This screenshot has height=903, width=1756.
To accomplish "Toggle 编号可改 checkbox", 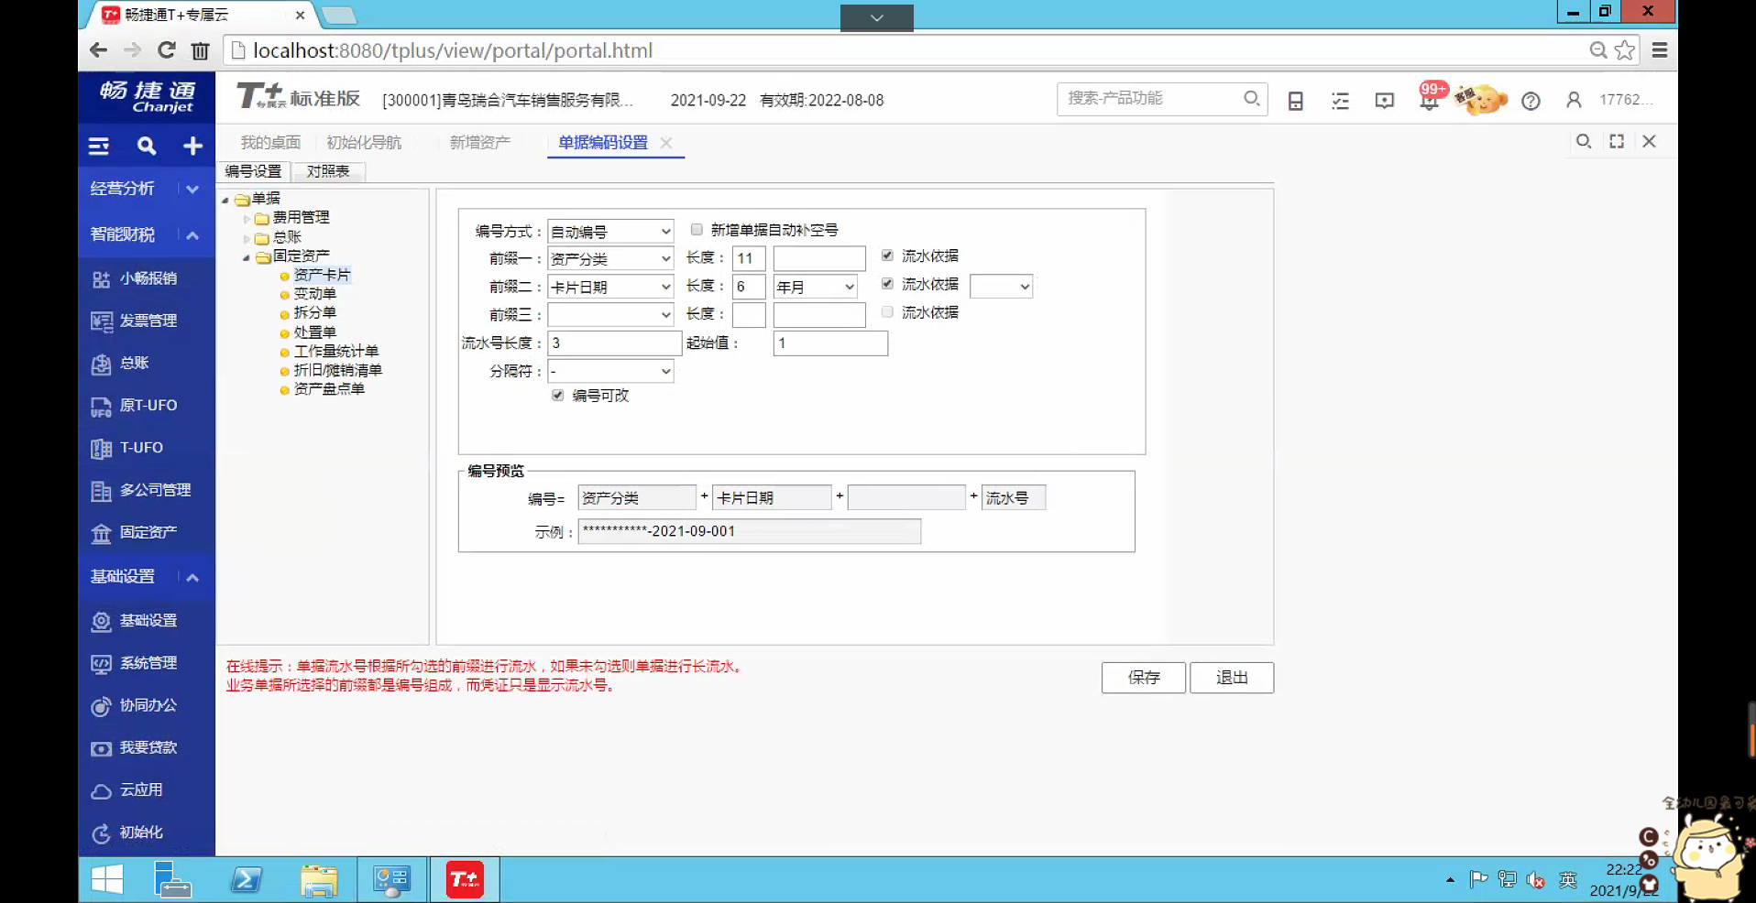I will (557, 396).
